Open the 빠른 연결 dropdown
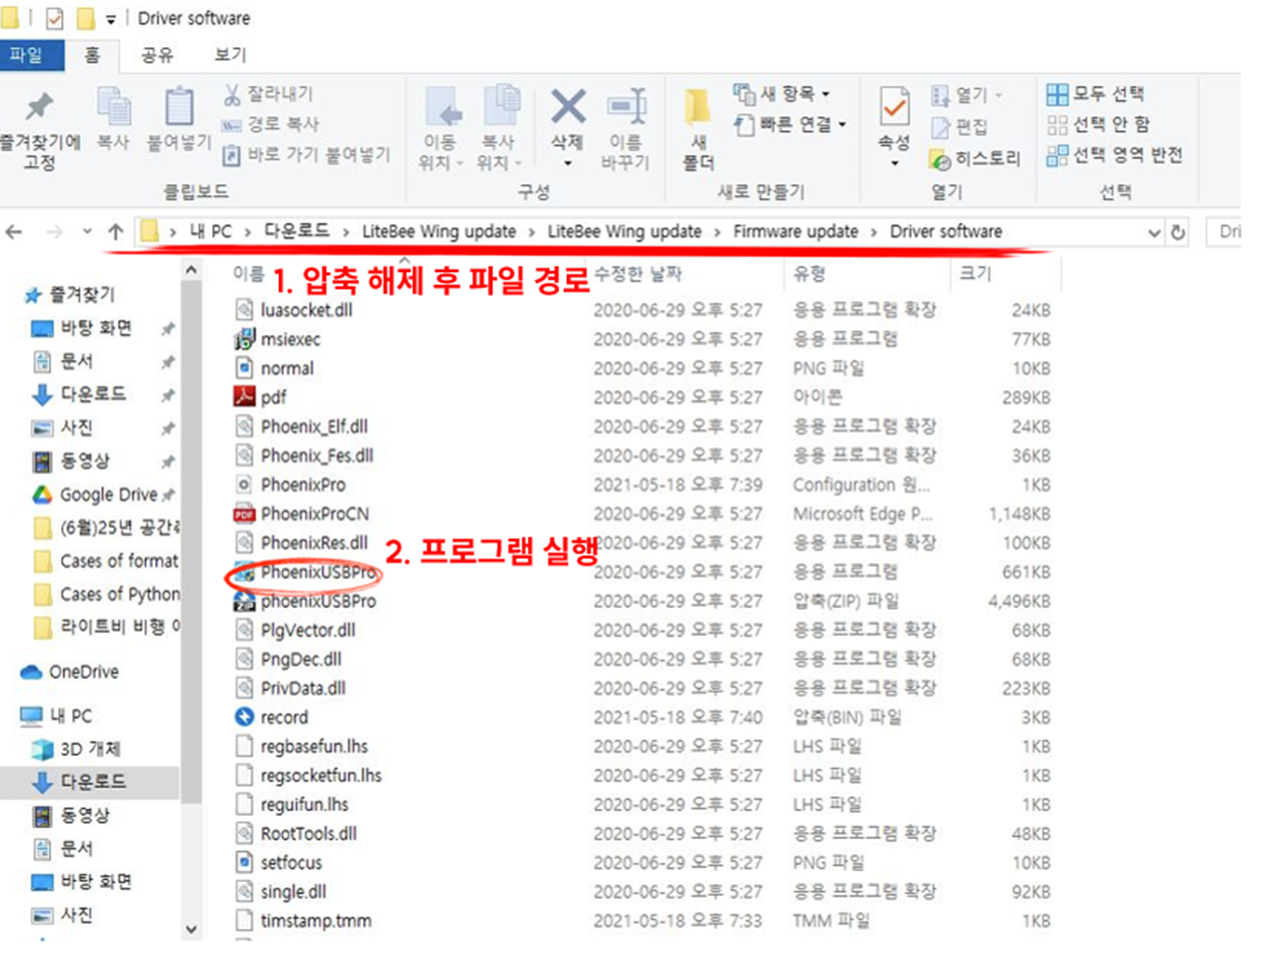1278x954 pixels. [791, 124]
